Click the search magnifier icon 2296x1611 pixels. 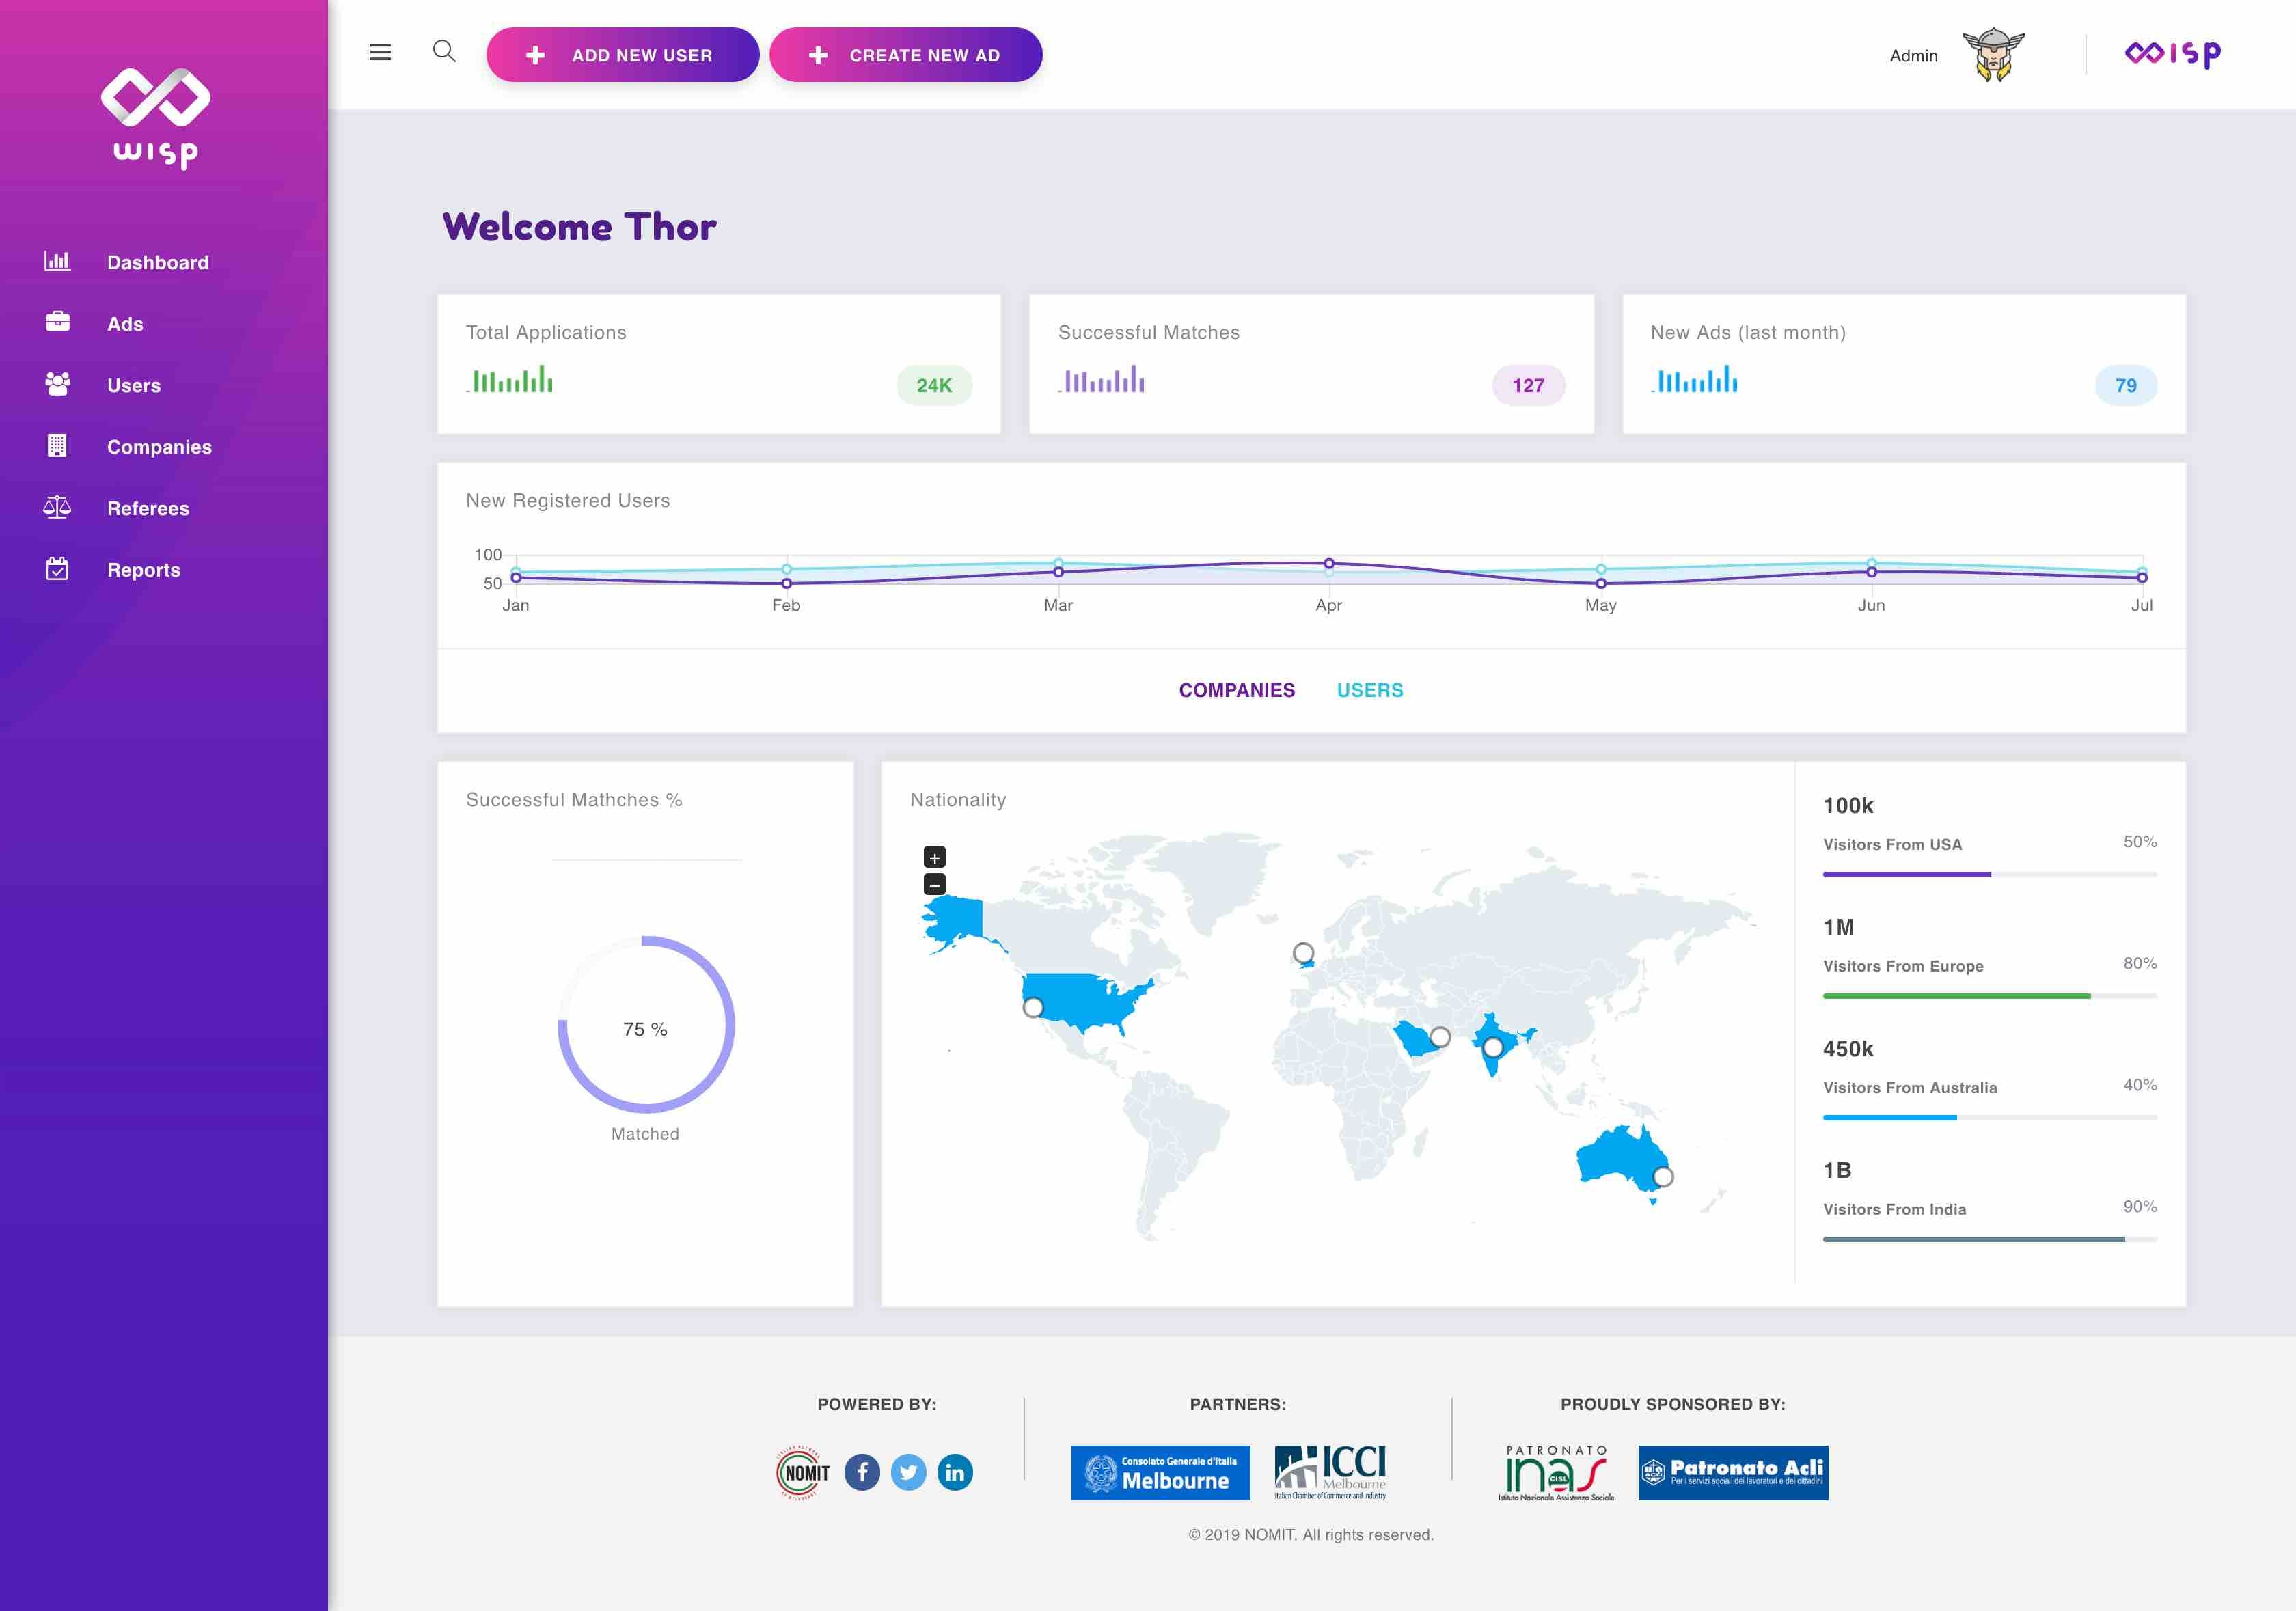click(x=444, y=52)
